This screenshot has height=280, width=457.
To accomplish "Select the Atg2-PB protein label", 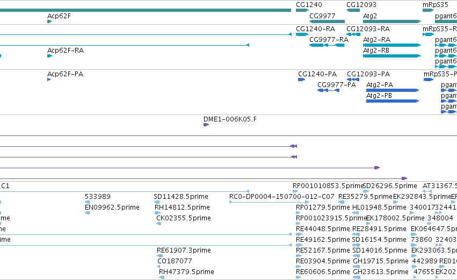I will click(379, 95).
